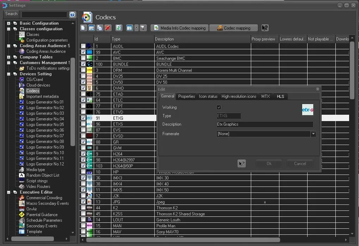Click the green refresh toolbar icon
Screen dimensions: 359x246
(119, 28)
